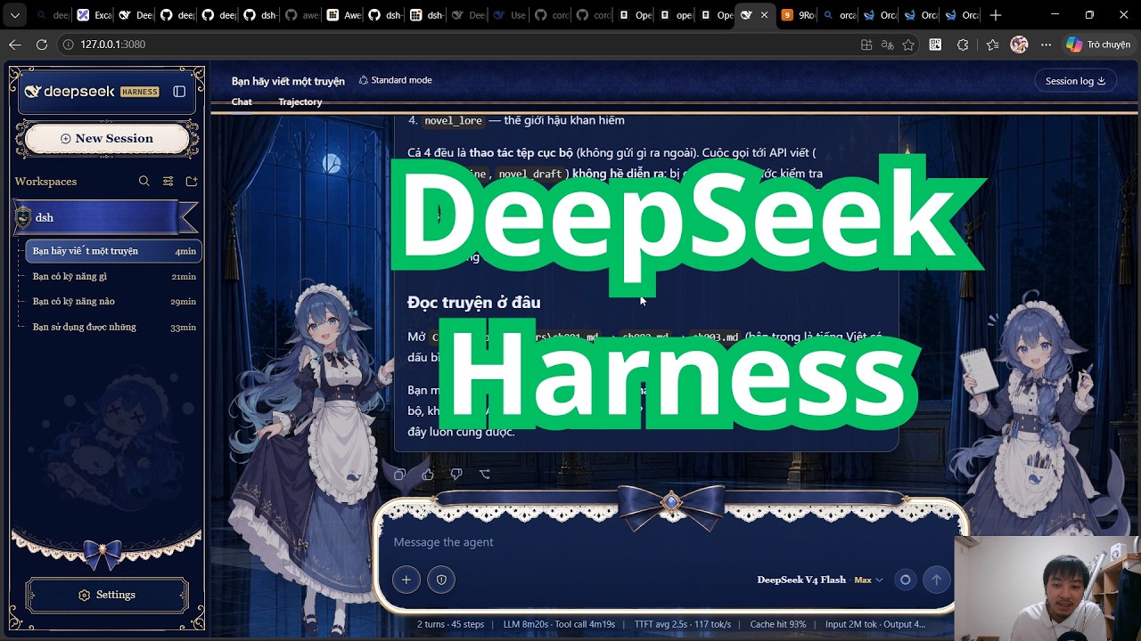
Task: Click the translate page icon in address bar
Action: [887, 45]
